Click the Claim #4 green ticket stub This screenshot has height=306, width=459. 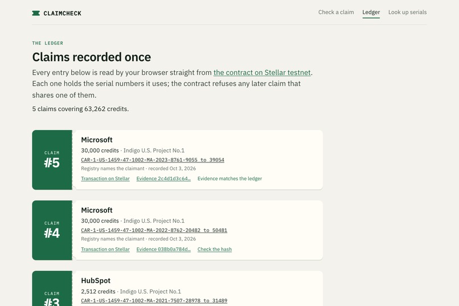tap(52, 230)
